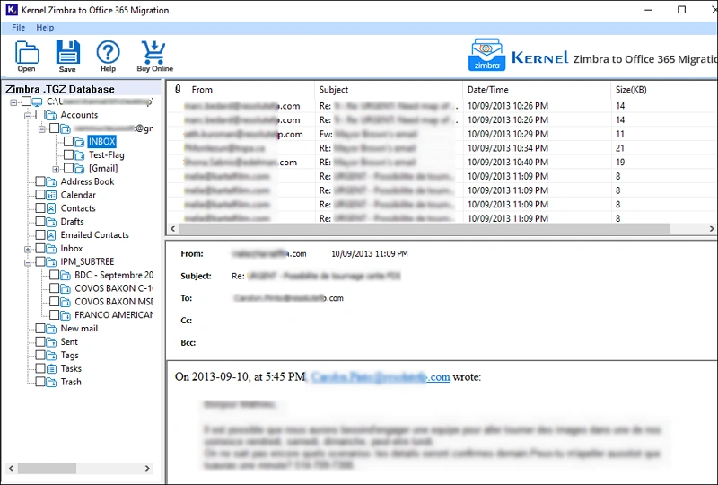718x485 pixels.
Task: Click the BDC - Septembre folder icon
Action: [x=66, y=275]
